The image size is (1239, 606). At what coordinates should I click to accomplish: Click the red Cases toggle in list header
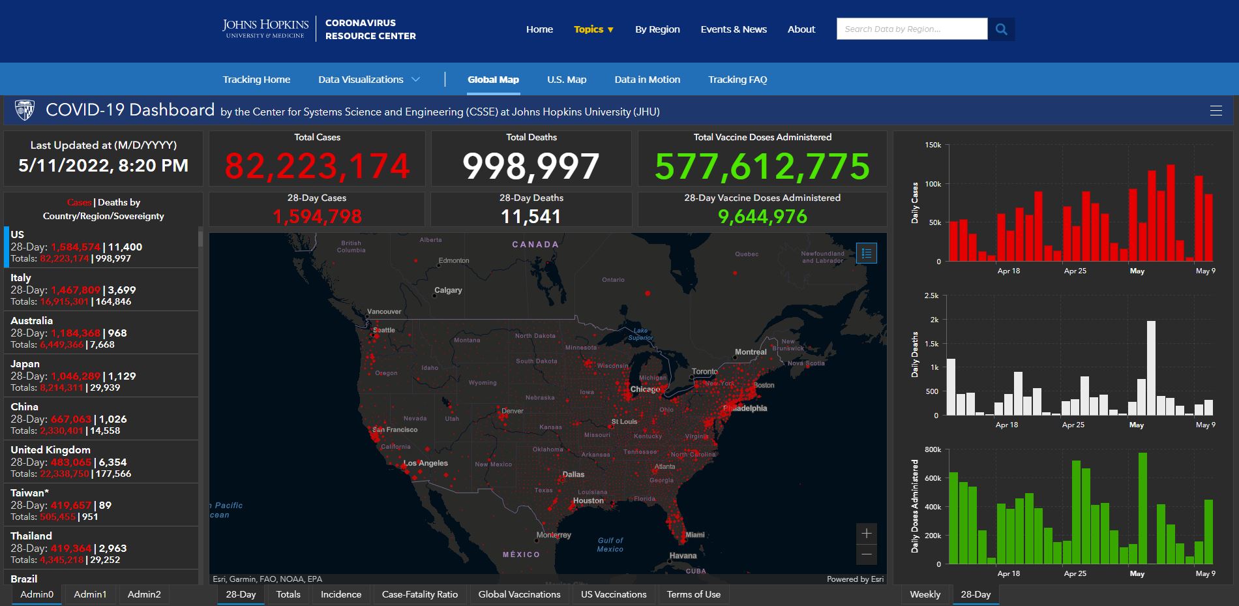79,202
